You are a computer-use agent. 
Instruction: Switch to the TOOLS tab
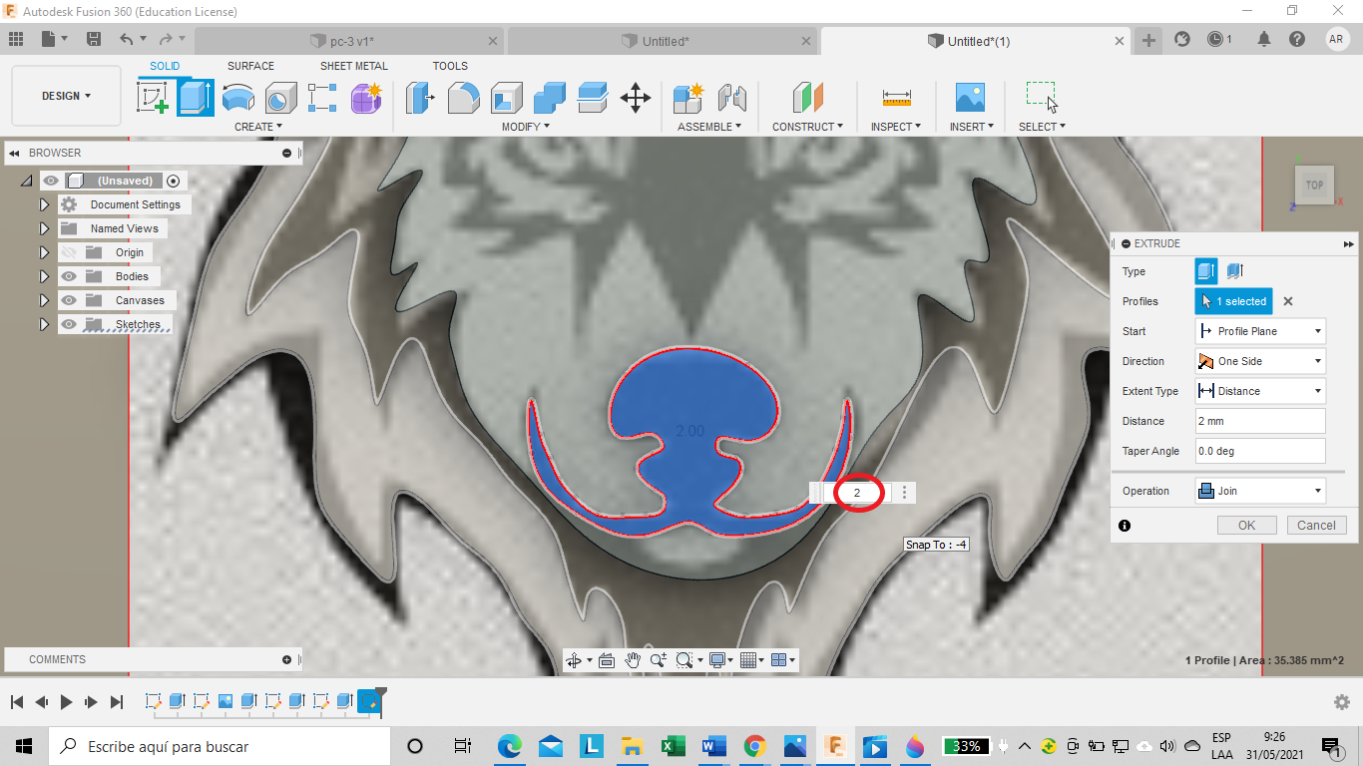click(450, 66)
